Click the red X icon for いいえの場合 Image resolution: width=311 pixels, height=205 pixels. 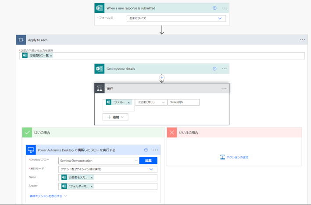coord(172,133)
